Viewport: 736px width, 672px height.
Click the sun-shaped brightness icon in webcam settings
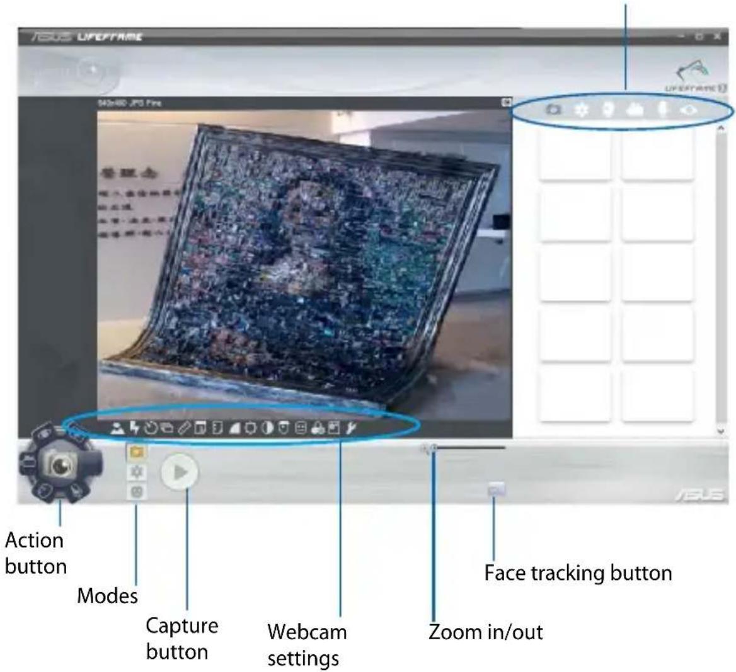tap(251, 428)
